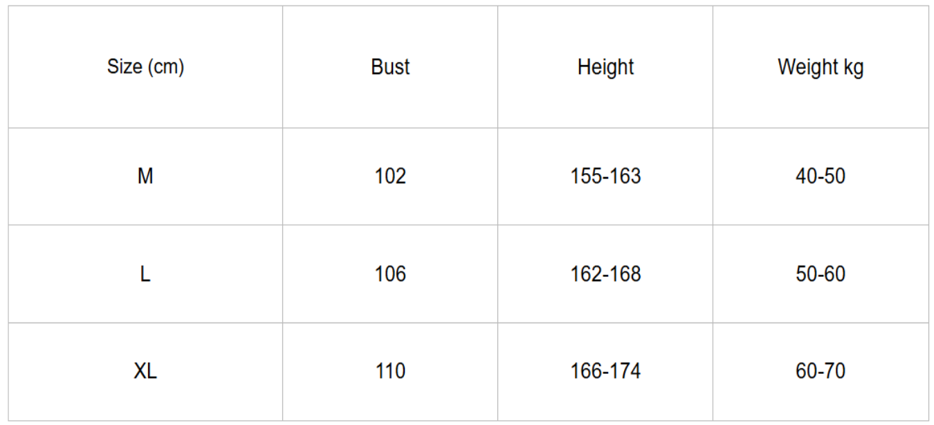Click bust value 110
934x425 pixels.
(x=390, y=372)
